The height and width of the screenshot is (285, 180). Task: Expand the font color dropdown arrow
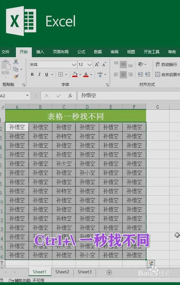pos(91,74)
